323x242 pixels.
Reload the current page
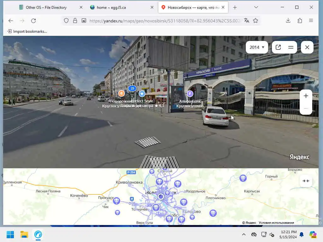tap(33, 20)
